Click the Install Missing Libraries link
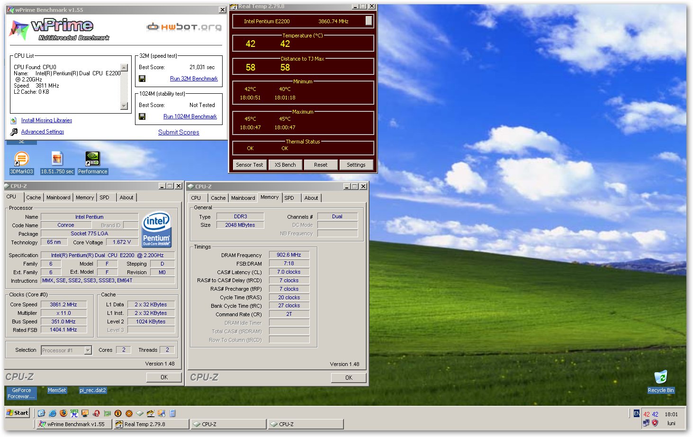 (46, 120)
